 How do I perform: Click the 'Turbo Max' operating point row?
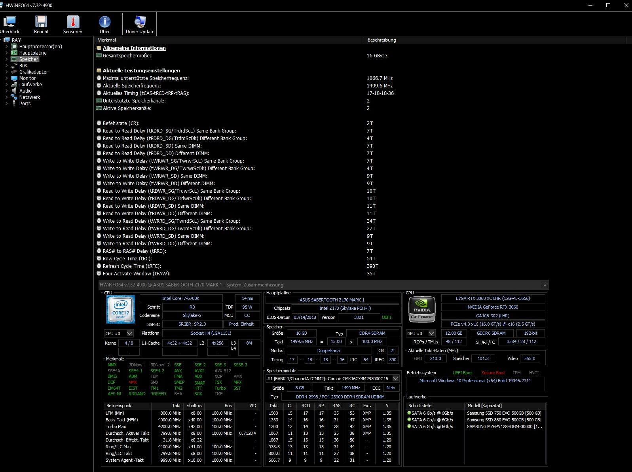pos(181,427)
